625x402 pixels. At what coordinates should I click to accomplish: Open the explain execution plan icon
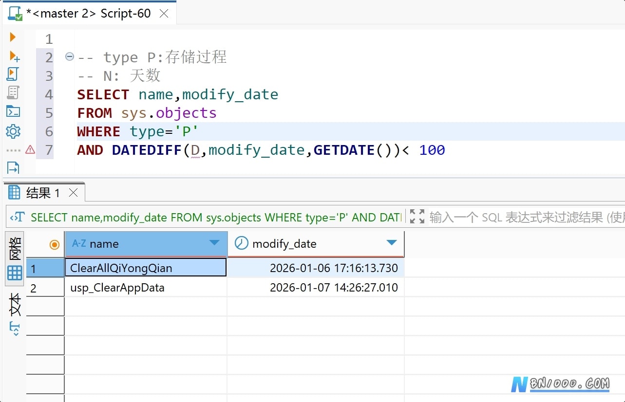tap(13, 92)
